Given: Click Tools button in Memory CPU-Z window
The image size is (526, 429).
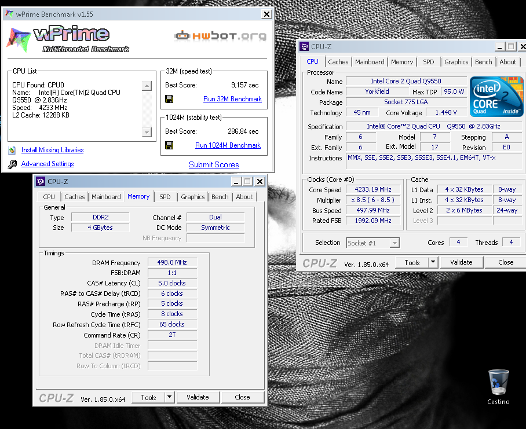Looking at the screenshot, I should (x=148, y=398).
